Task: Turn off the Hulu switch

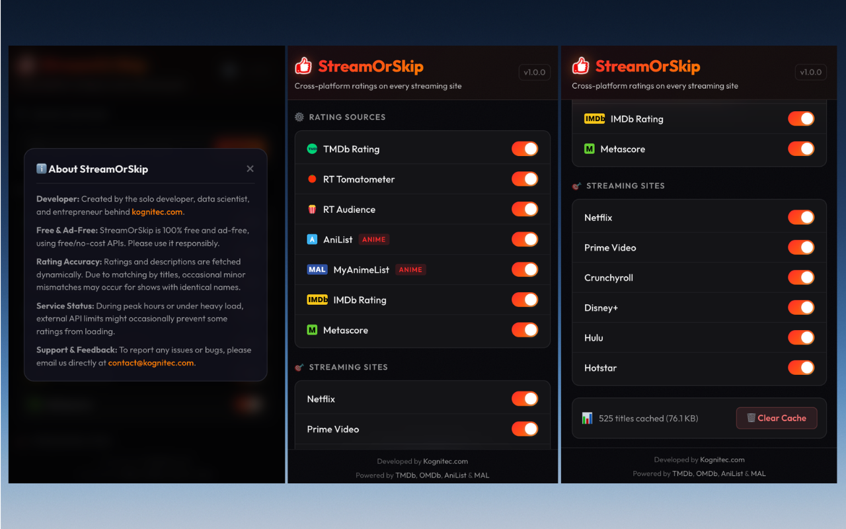Action: (x=801, y=338)
